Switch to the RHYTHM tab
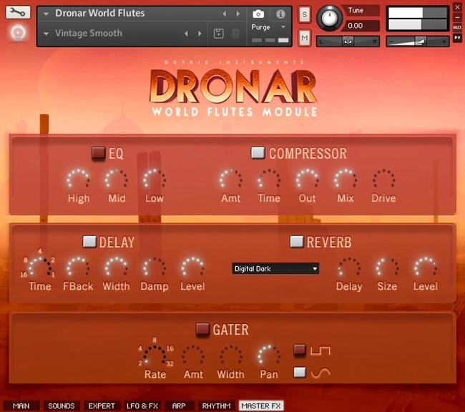 [x=217, y=406]
